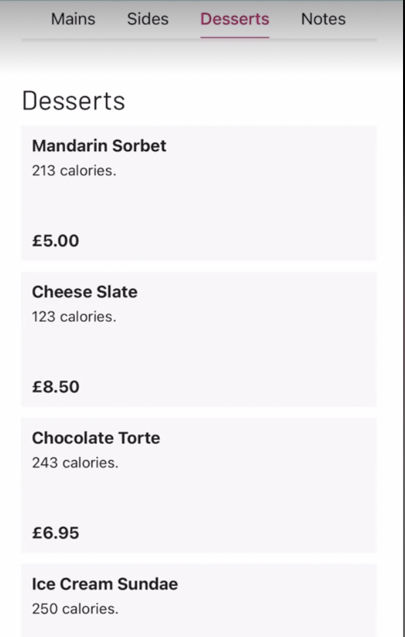
Task: Select the Desserts tab
Action: click(235, 19)
